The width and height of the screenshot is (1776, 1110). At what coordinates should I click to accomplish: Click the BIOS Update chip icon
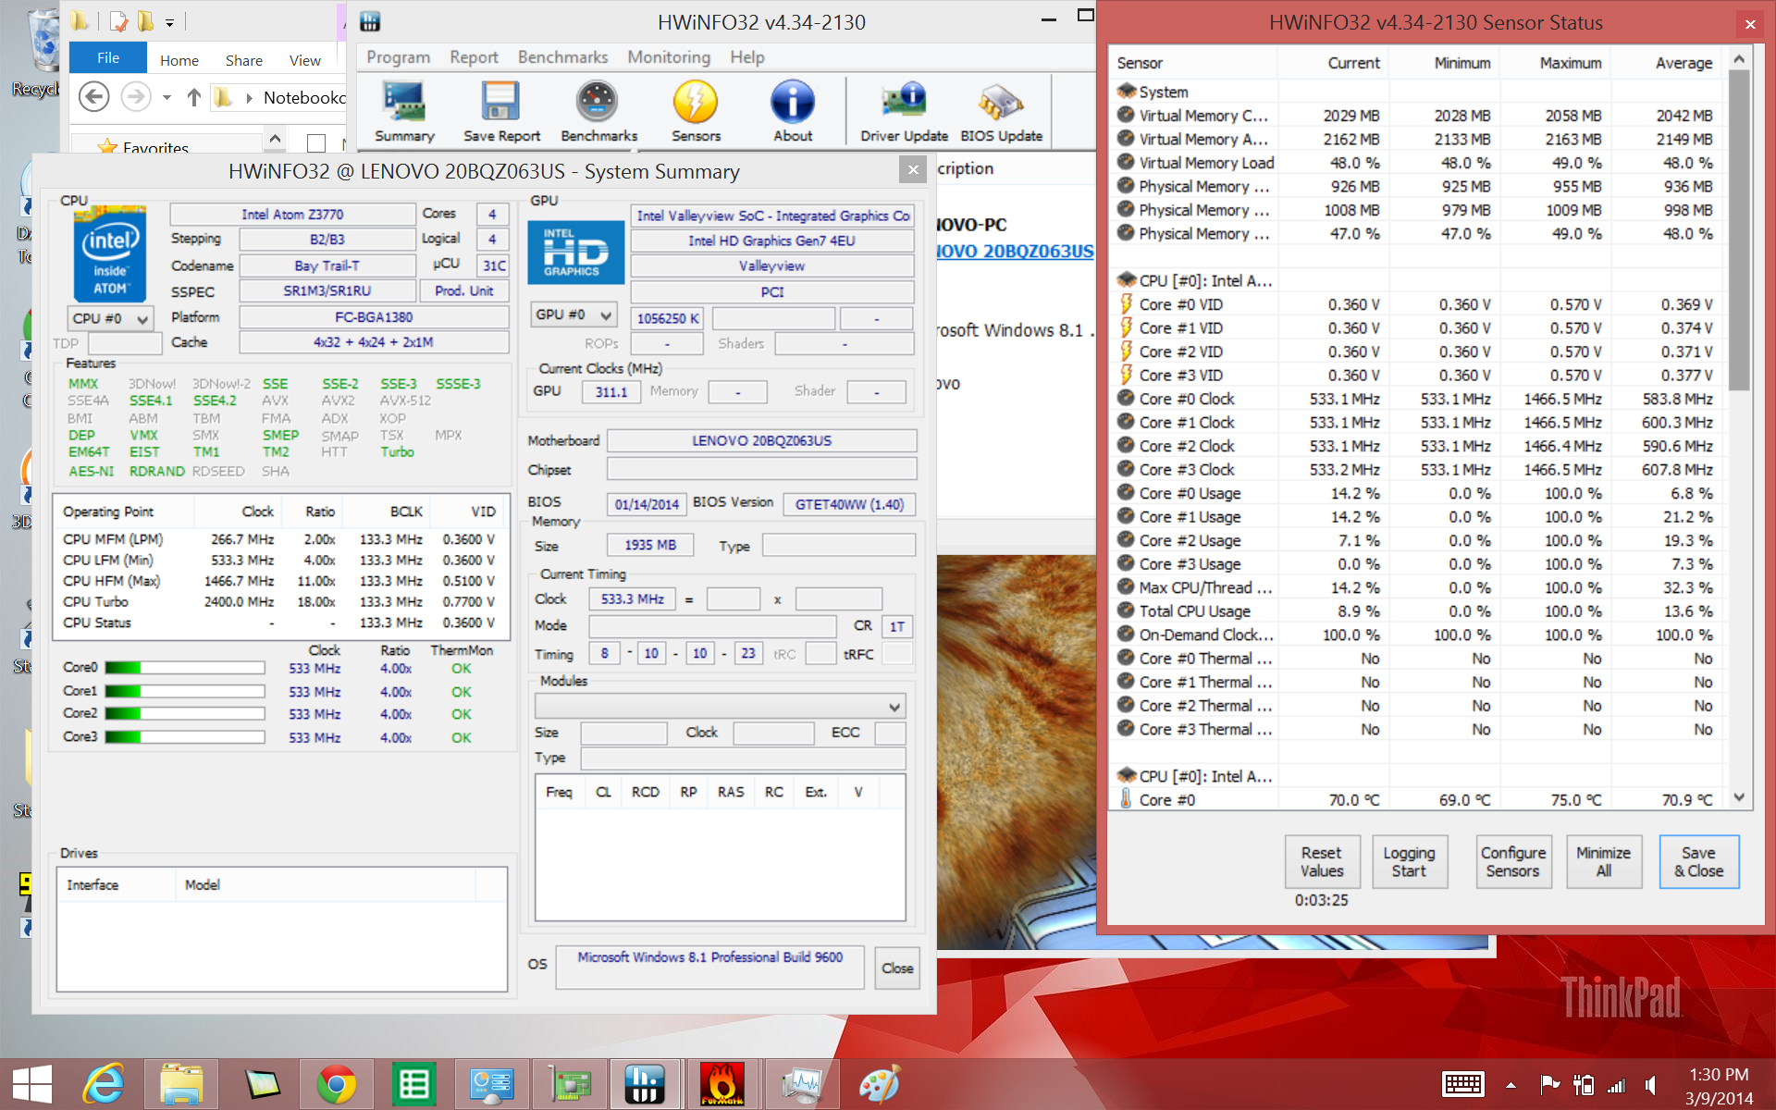coord(1001,111)
